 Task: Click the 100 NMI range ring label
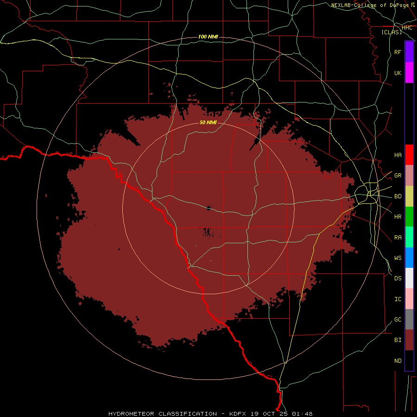click(208, 37)
